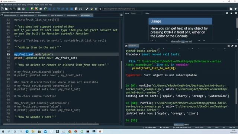Screen dimensions: 238x134
Task: Create a new file from the toolbar
Action: coord(2,9)
